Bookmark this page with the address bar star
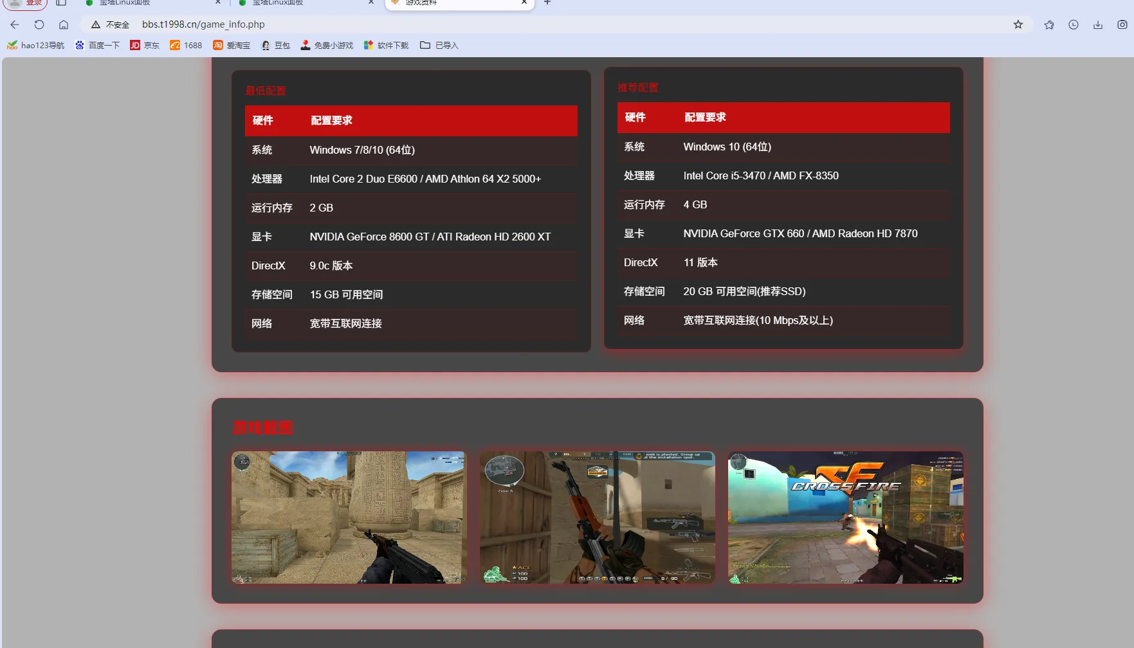Screen dimensions: 1134x648 (1018, 24)
